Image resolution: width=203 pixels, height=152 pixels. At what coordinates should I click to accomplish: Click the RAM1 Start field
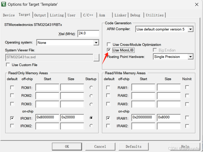click(x=143, y=87)
